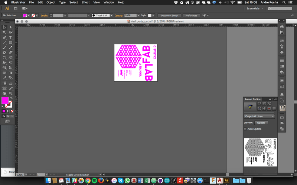
Task: Open the Output All Lines dropdown
Action: pos(259,116)
